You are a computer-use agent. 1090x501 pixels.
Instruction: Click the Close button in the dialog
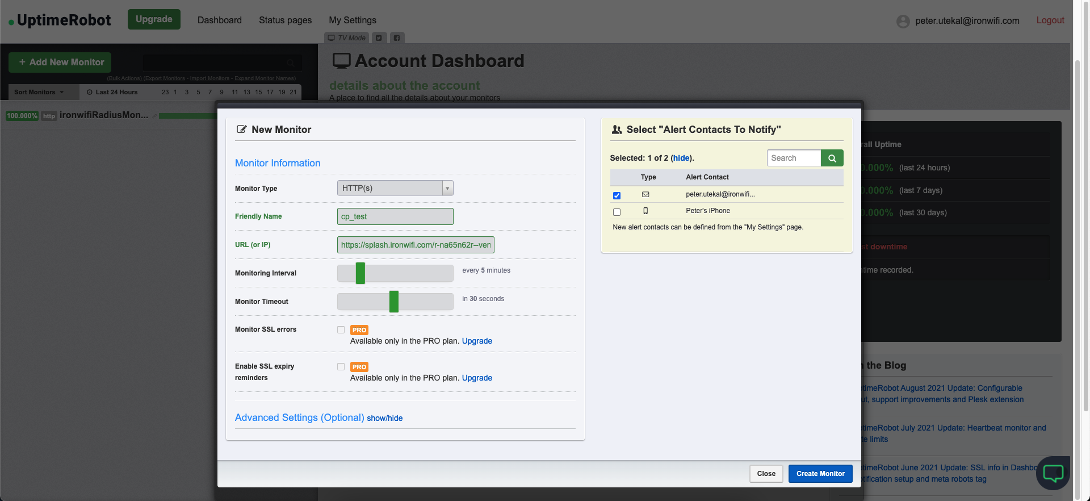(x=766, y=474)
